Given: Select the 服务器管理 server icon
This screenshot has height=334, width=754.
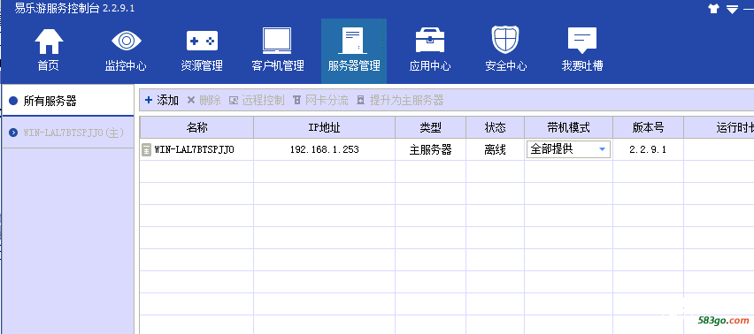Looking at the screenshot, I should pyautogui.click(x=353, y=41).
